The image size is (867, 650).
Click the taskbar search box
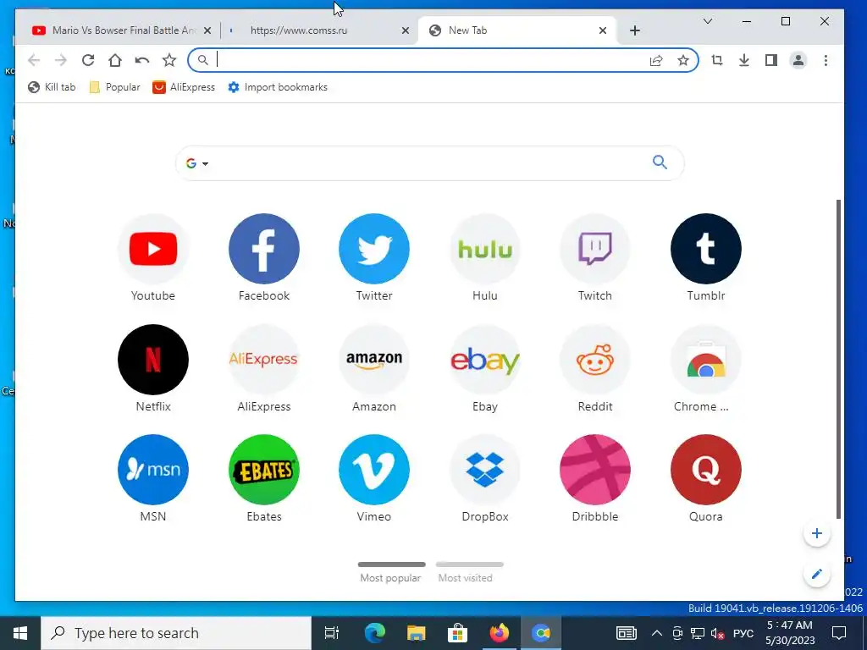coord(176,633)
